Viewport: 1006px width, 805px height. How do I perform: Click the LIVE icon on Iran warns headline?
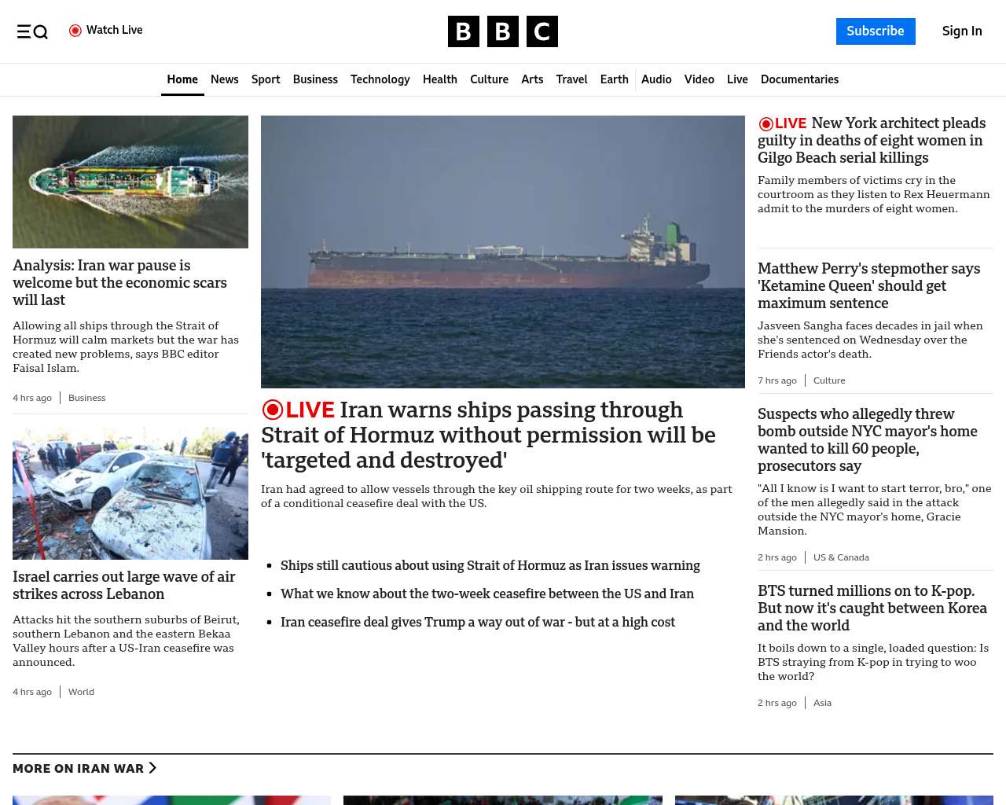click(x=299, y=410)
